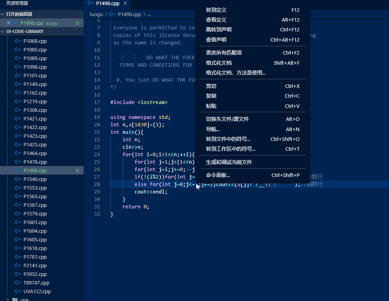This screenshot has width=389, height=301.
Task: Click 导航... menu entry
Action: (252, 129)
